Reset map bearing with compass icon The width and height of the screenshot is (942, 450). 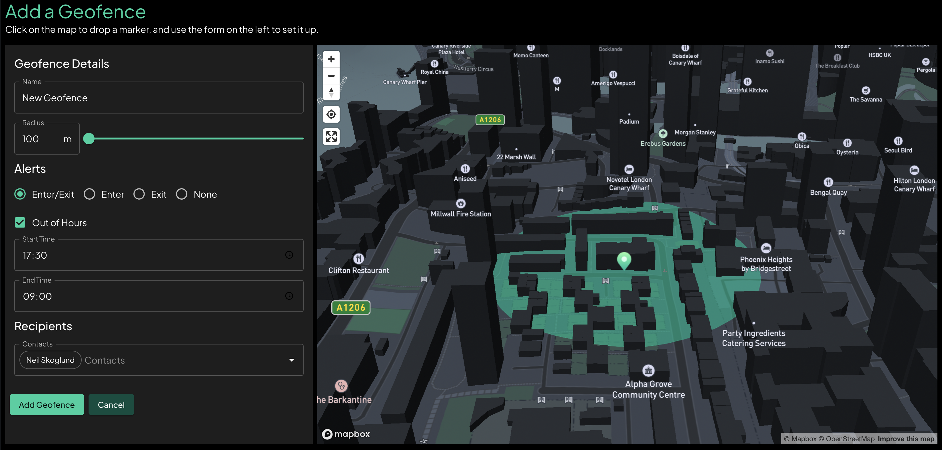pyautogui.click(x=331, y=92)
